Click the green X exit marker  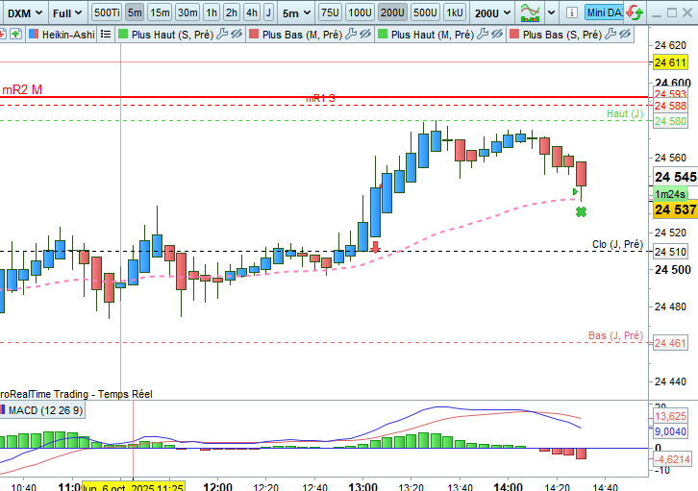(581, 212)
